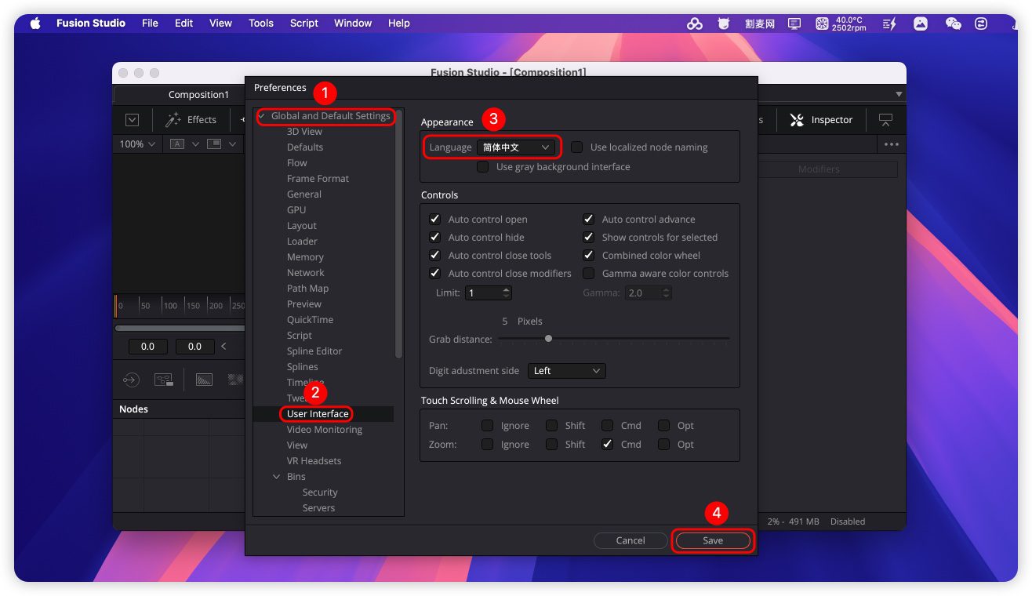Viewport: 1032px width, 596px height.
Task: Select Video Monitoring in preferences list
Action: click(x=324, y=430)
